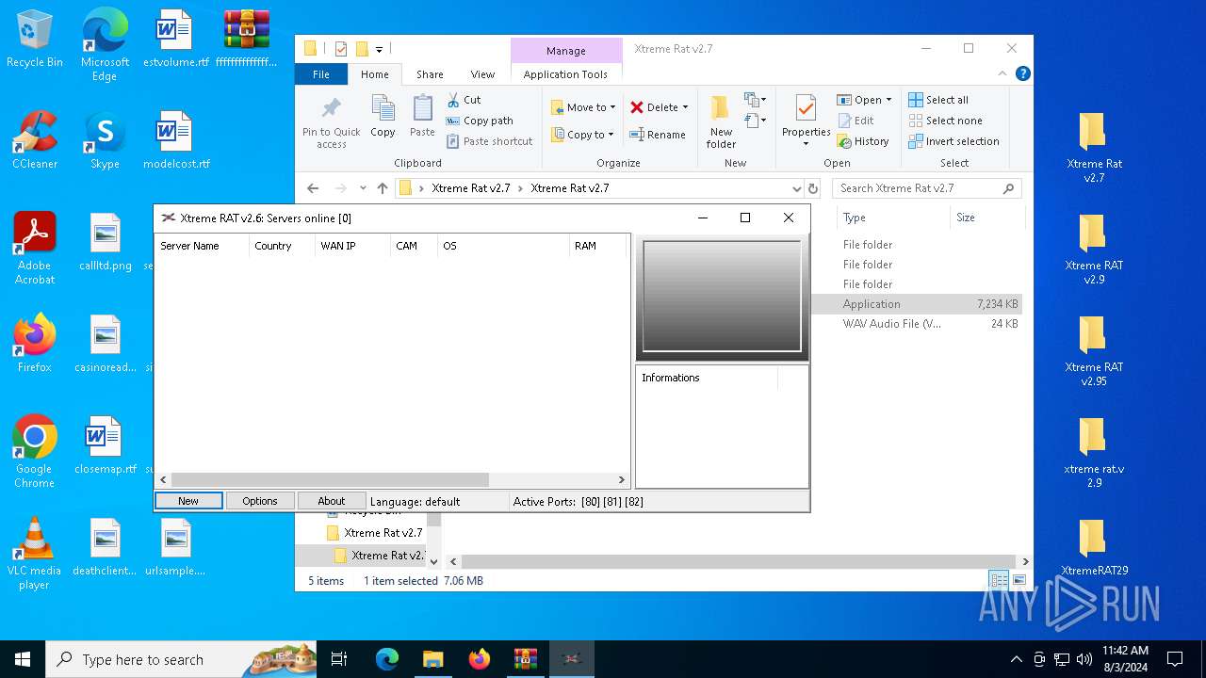Sort by Country column header
Viewport: 1206px width, 678px height.
pos(282,246)
